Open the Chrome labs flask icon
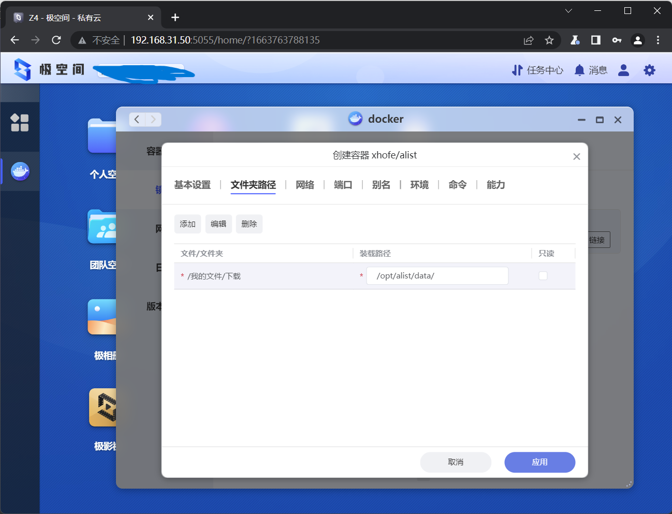The height and width of the screenshot is (514, 672). click(x=575, y=40)
